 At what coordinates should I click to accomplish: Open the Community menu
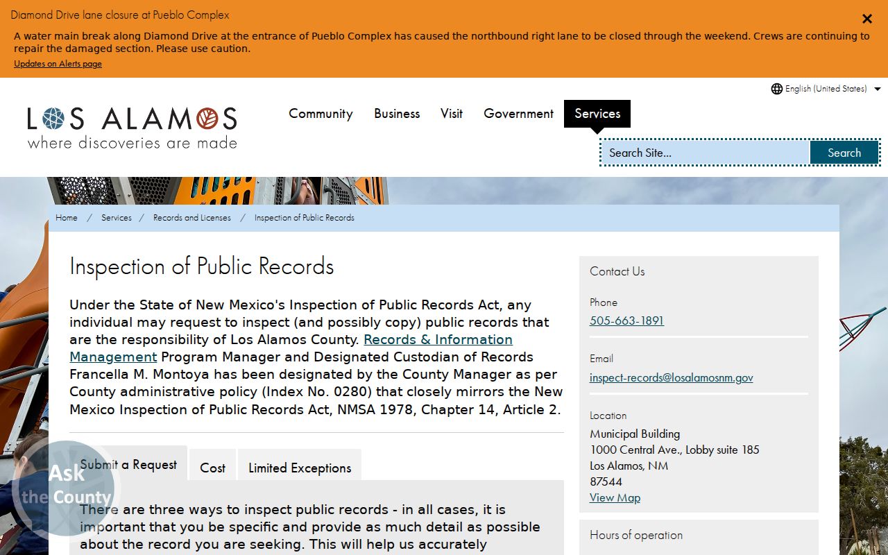pos(321,114)
